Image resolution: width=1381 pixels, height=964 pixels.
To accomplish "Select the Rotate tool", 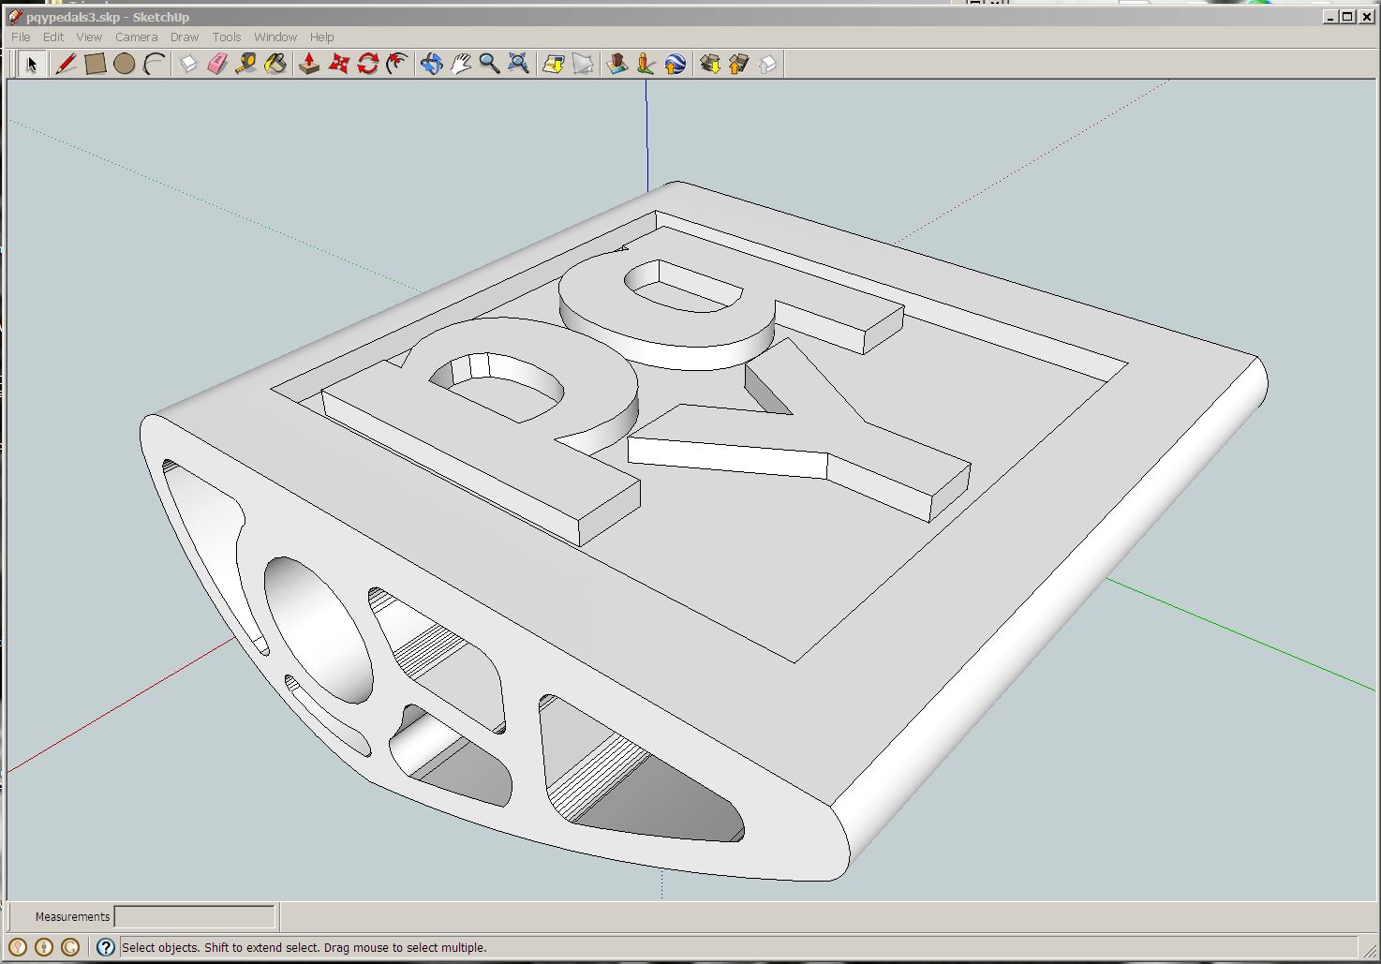I will [367, 64].
